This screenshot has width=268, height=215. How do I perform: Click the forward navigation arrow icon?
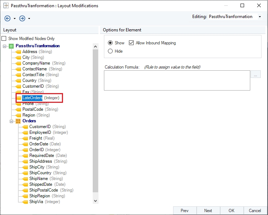(22, 18)
